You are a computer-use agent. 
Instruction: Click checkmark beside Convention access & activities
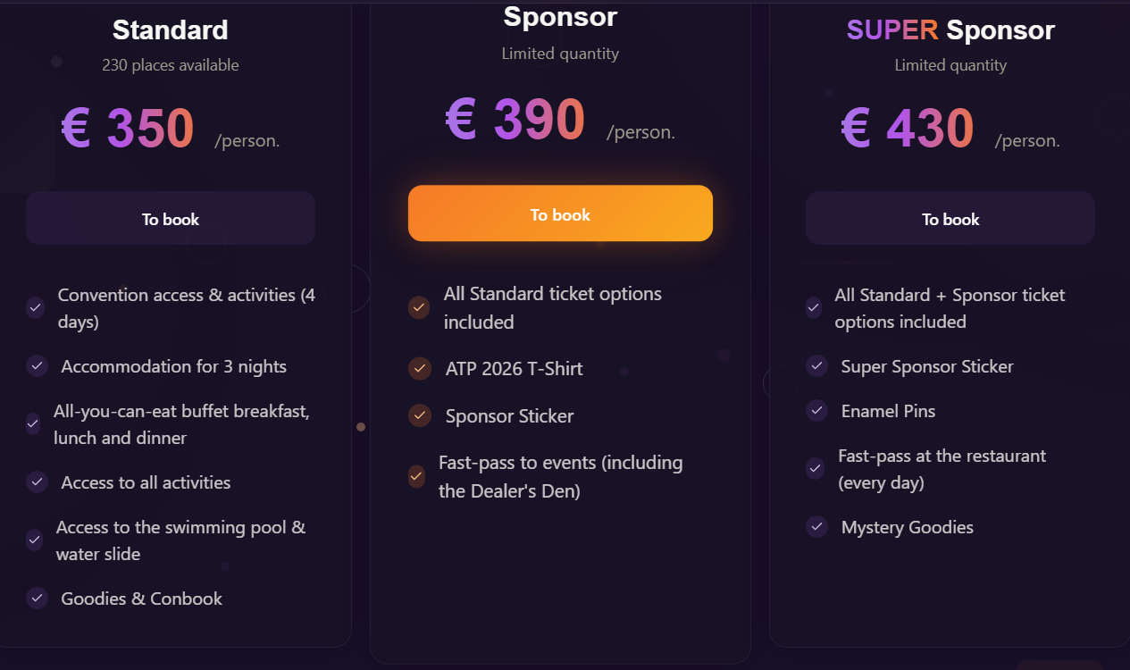[x=35, y=308]
